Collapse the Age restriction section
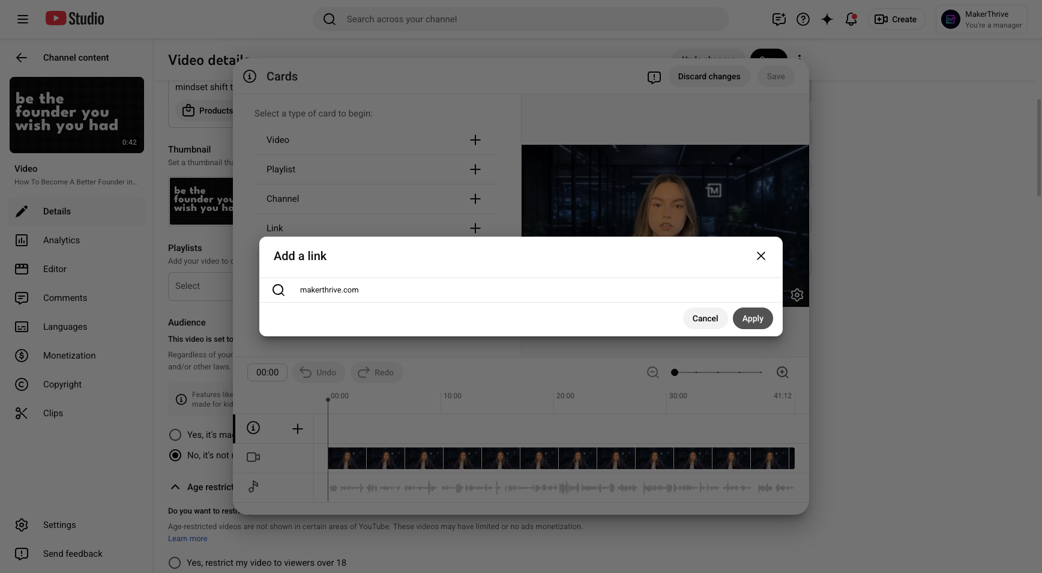The width and height of the screenshot is (1042, 573). [x=175, y=487]
